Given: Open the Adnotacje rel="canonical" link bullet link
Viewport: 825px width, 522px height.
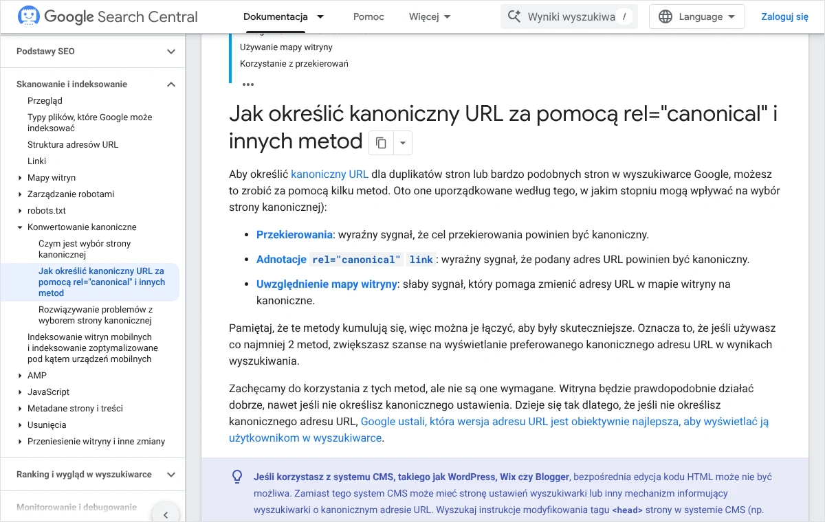Looking at the screenshot, I should click(x=346, y=260).
